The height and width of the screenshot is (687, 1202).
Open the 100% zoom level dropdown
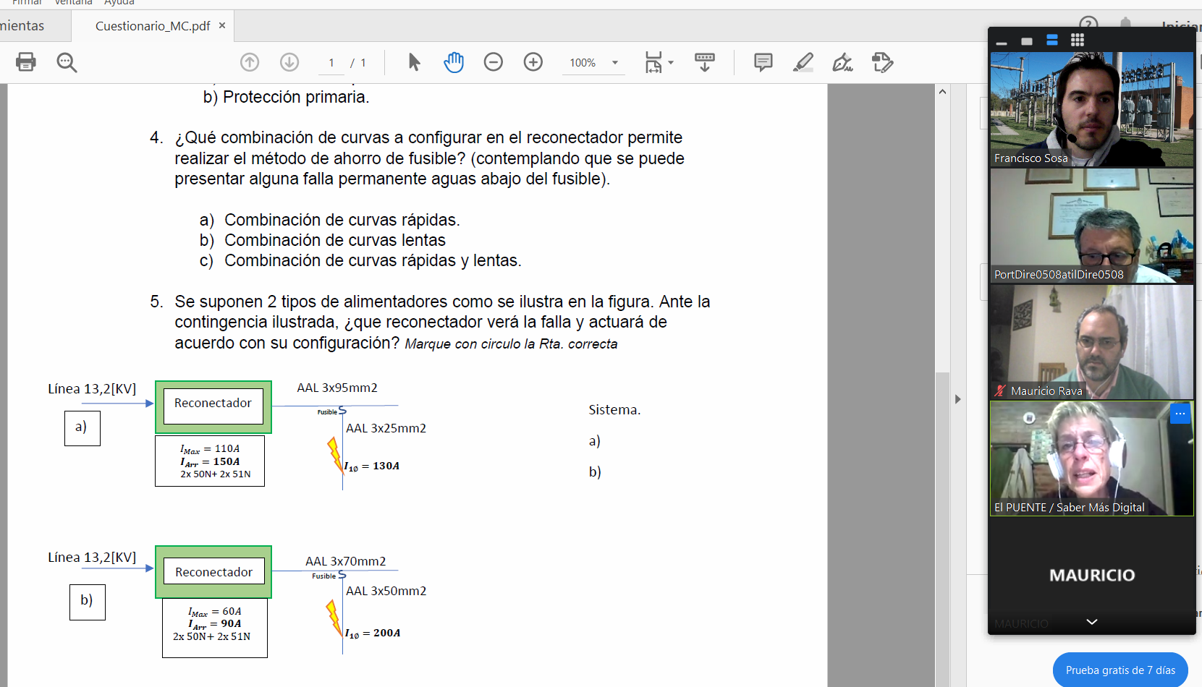click(x=615, y=63)
